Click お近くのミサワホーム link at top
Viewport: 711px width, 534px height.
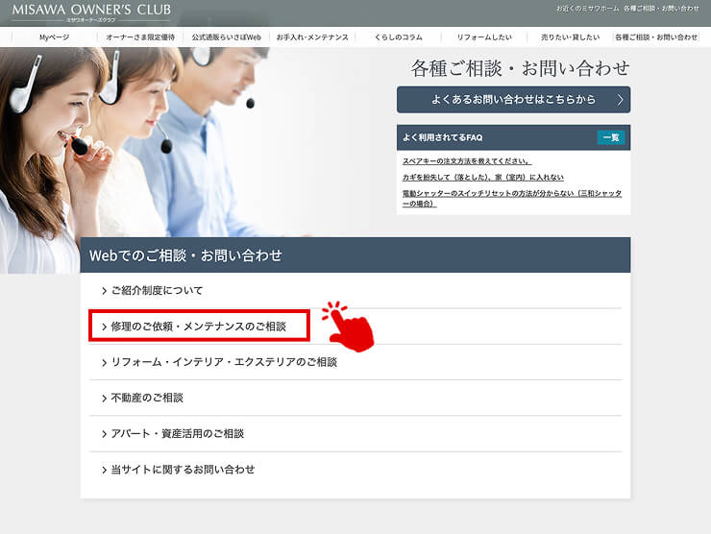tap(586, 8)
